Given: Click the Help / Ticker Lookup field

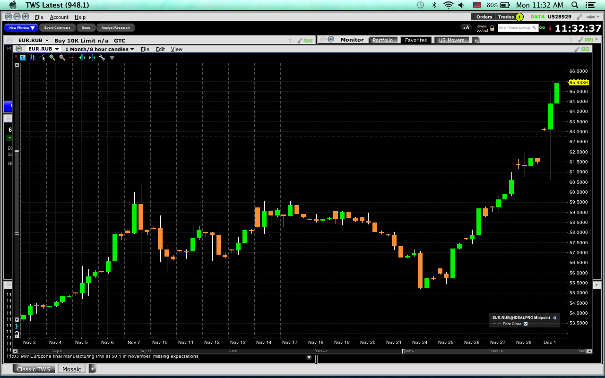Looking at the screenshot, I should coord(518,28).
